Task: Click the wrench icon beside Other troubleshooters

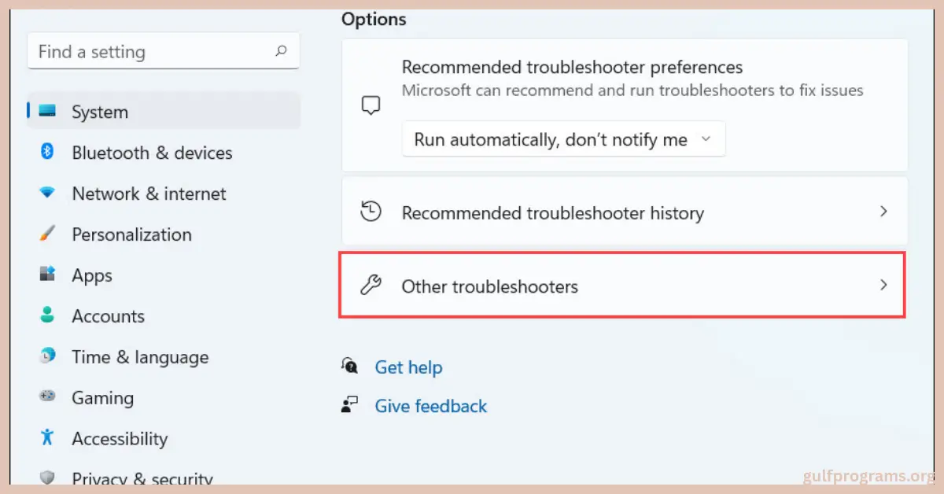Action: 370,286
